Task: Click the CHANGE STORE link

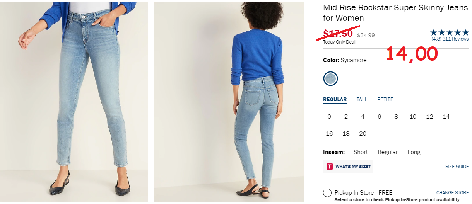Action: pyautogui.click(x=453, y=192)
